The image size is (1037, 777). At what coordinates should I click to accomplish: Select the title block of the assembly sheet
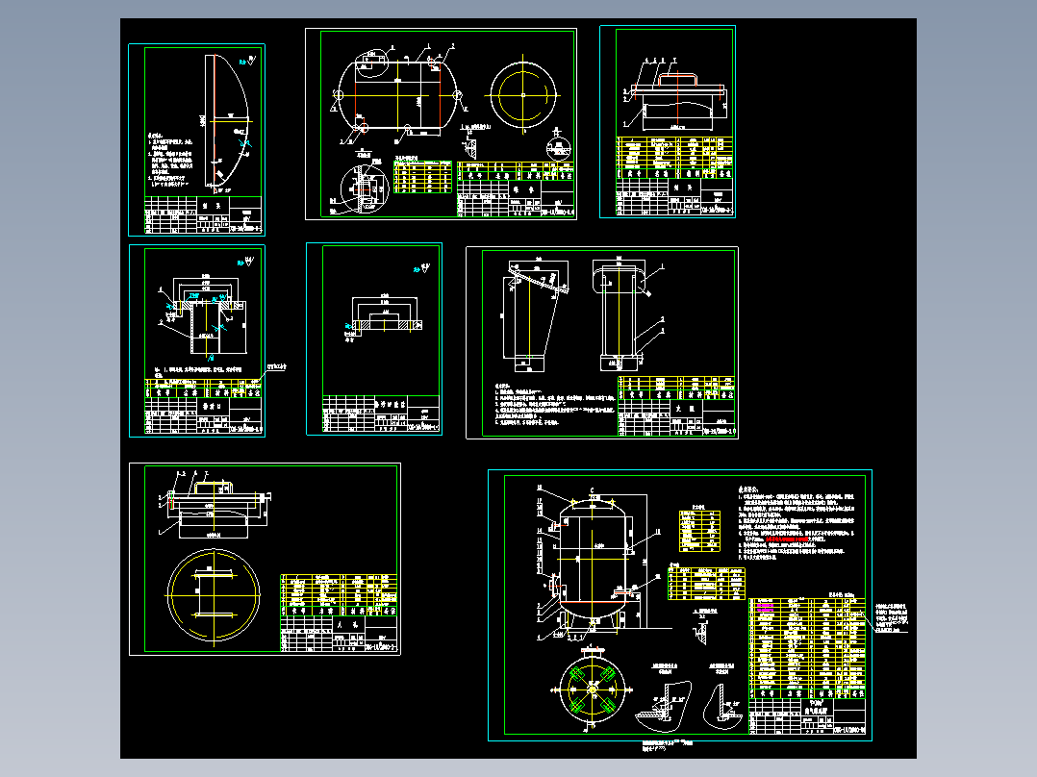[x=807, y=715]
